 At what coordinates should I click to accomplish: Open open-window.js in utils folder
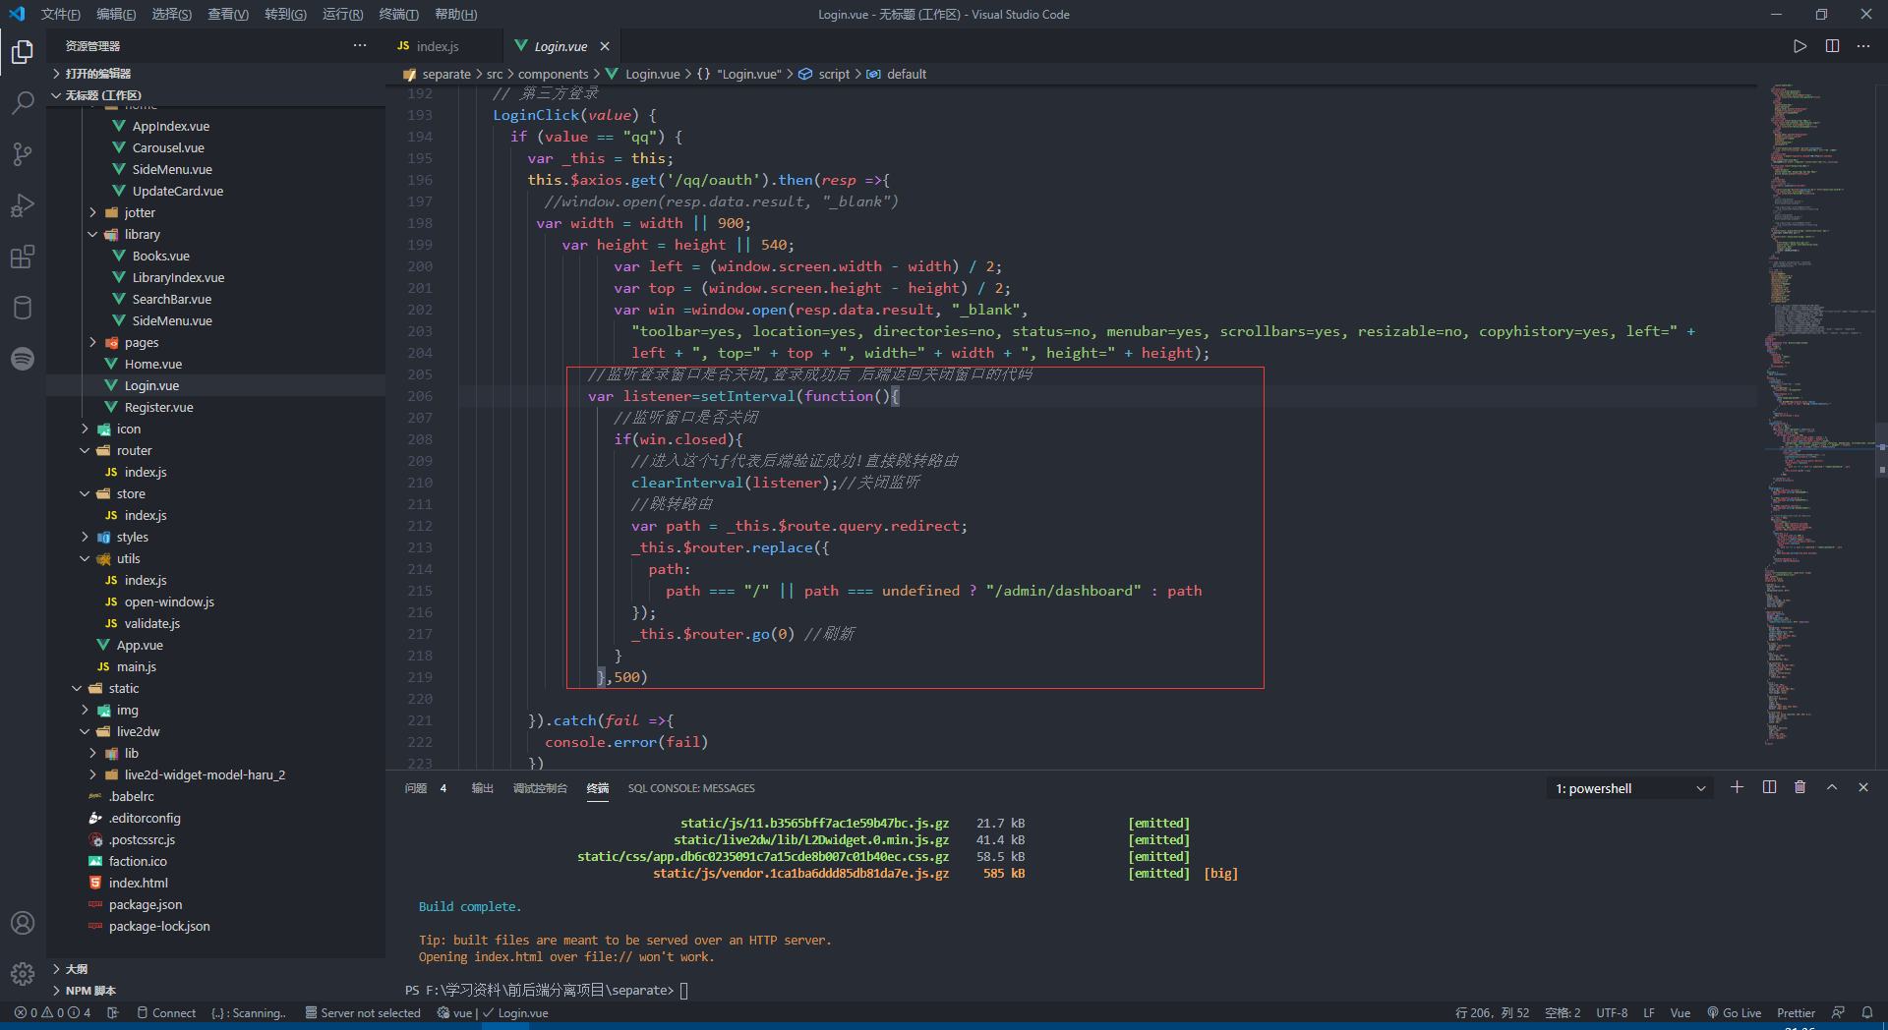(169, 601)
